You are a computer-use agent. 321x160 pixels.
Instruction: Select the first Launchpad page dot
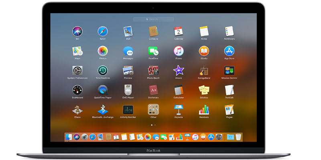coord(152,125)
